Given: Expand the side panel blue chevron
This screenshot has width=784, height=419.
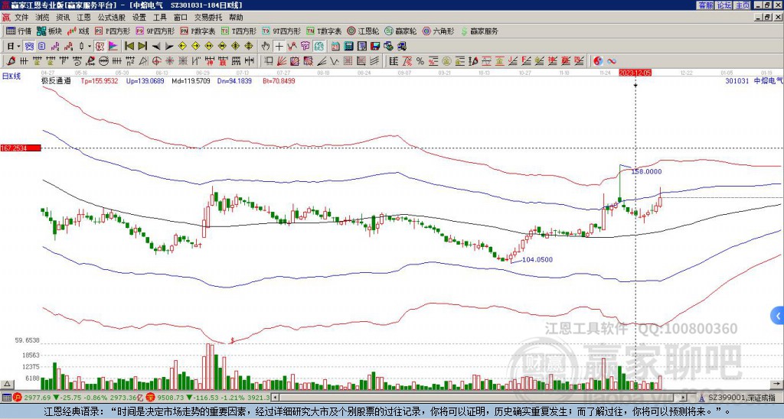Looking at the screenshot, I should [778, 316].
